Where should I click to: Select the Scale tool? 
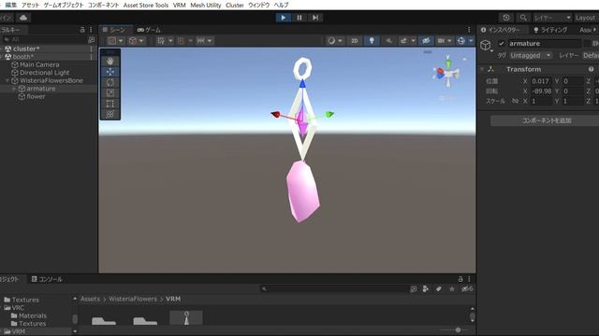pyautogui.click(x=110, y=93)
